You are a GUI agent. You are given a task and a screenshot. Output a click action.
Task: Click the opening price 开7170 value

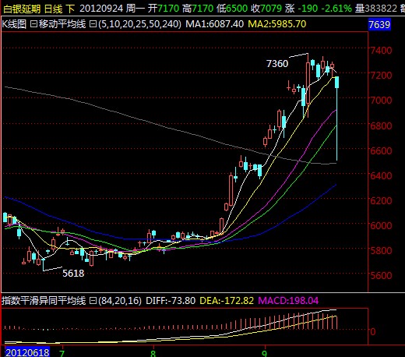tap(164, 9)
